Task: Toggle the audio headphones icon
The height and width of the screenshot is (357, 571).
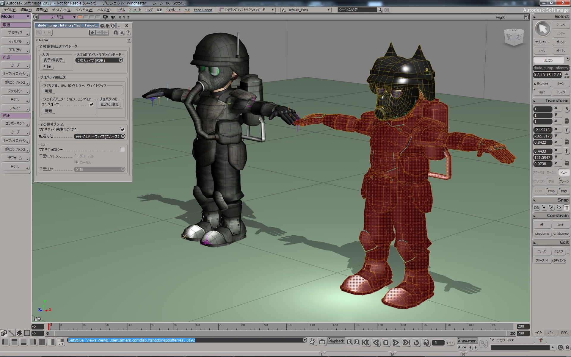Action: coord(426,343)
